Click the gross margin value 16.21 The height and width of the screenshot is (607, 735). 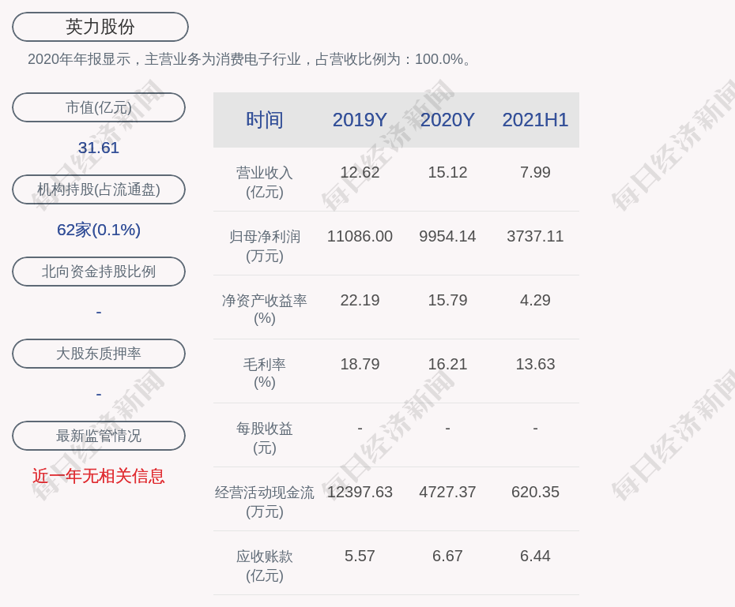pos(447,364)
